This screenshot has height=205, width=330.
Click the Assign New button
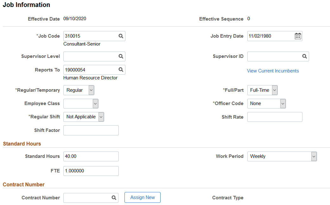point(143,197)
